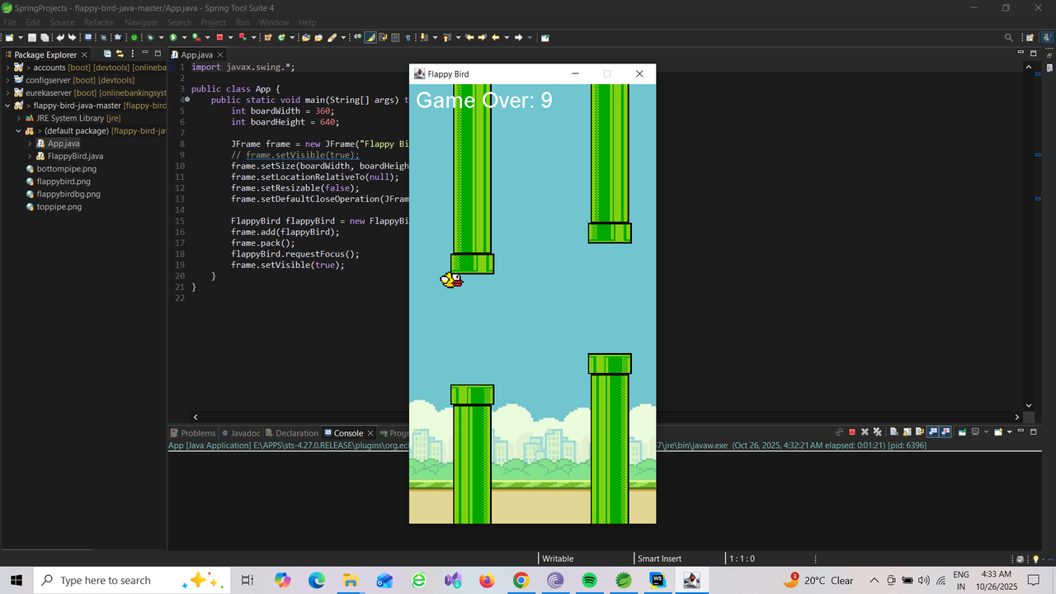Screen dimensions: 1056x594
Task: Click Clear Console icon
Action: click(x=894, y=432)
